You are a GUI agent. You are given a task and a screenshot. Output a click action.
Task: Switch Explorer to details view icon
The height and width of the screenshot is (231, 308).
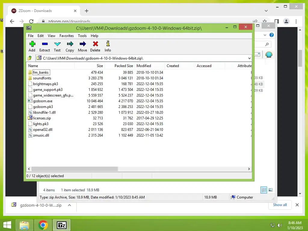click(264, 190)
